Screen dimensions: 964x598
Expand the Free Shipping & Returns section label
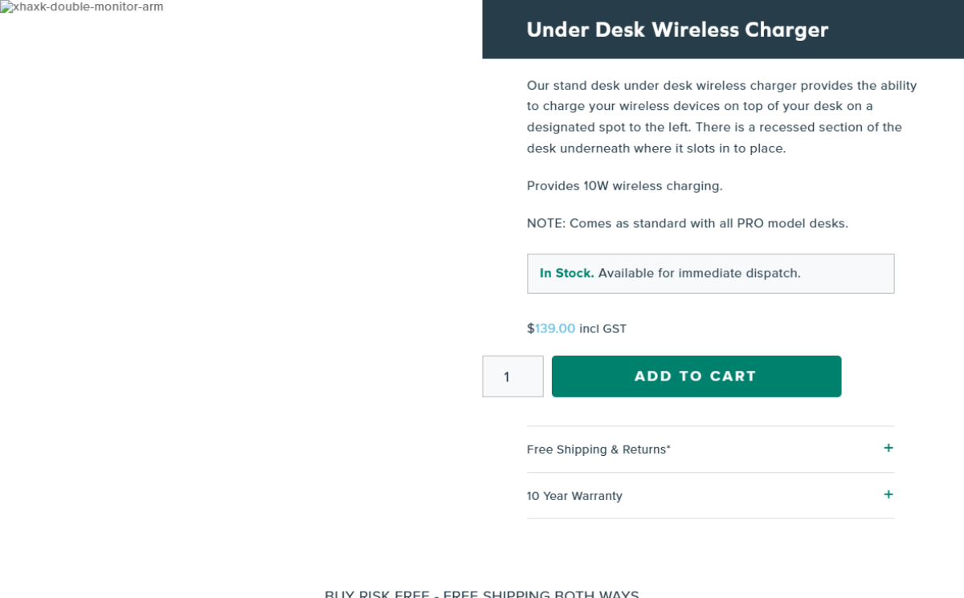(598, 450)
